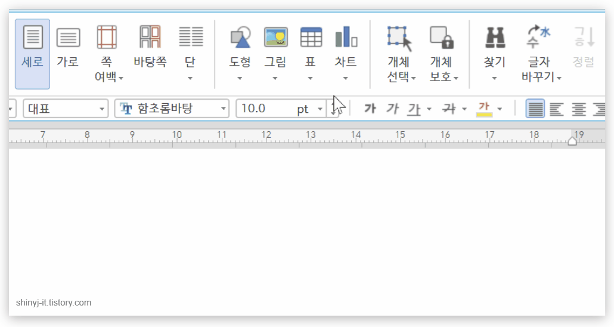Click the 바탕쪽 master page icon
614x327 pixels.
pos(150,37)
